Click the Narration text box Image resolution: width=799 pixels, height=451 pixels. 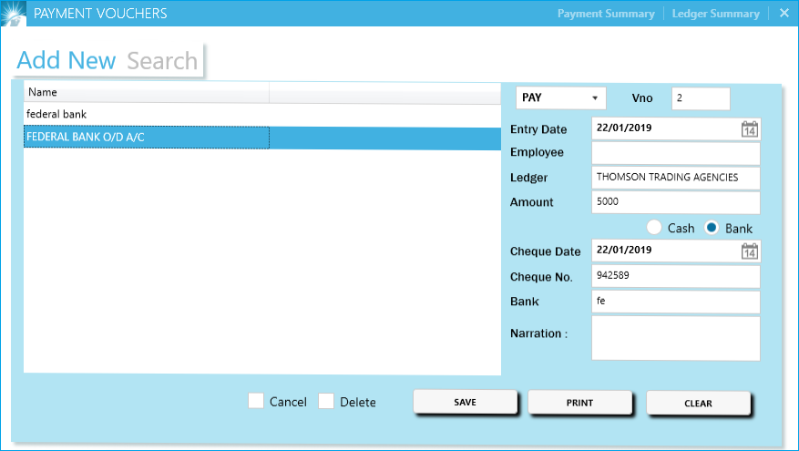click(676, 338)
